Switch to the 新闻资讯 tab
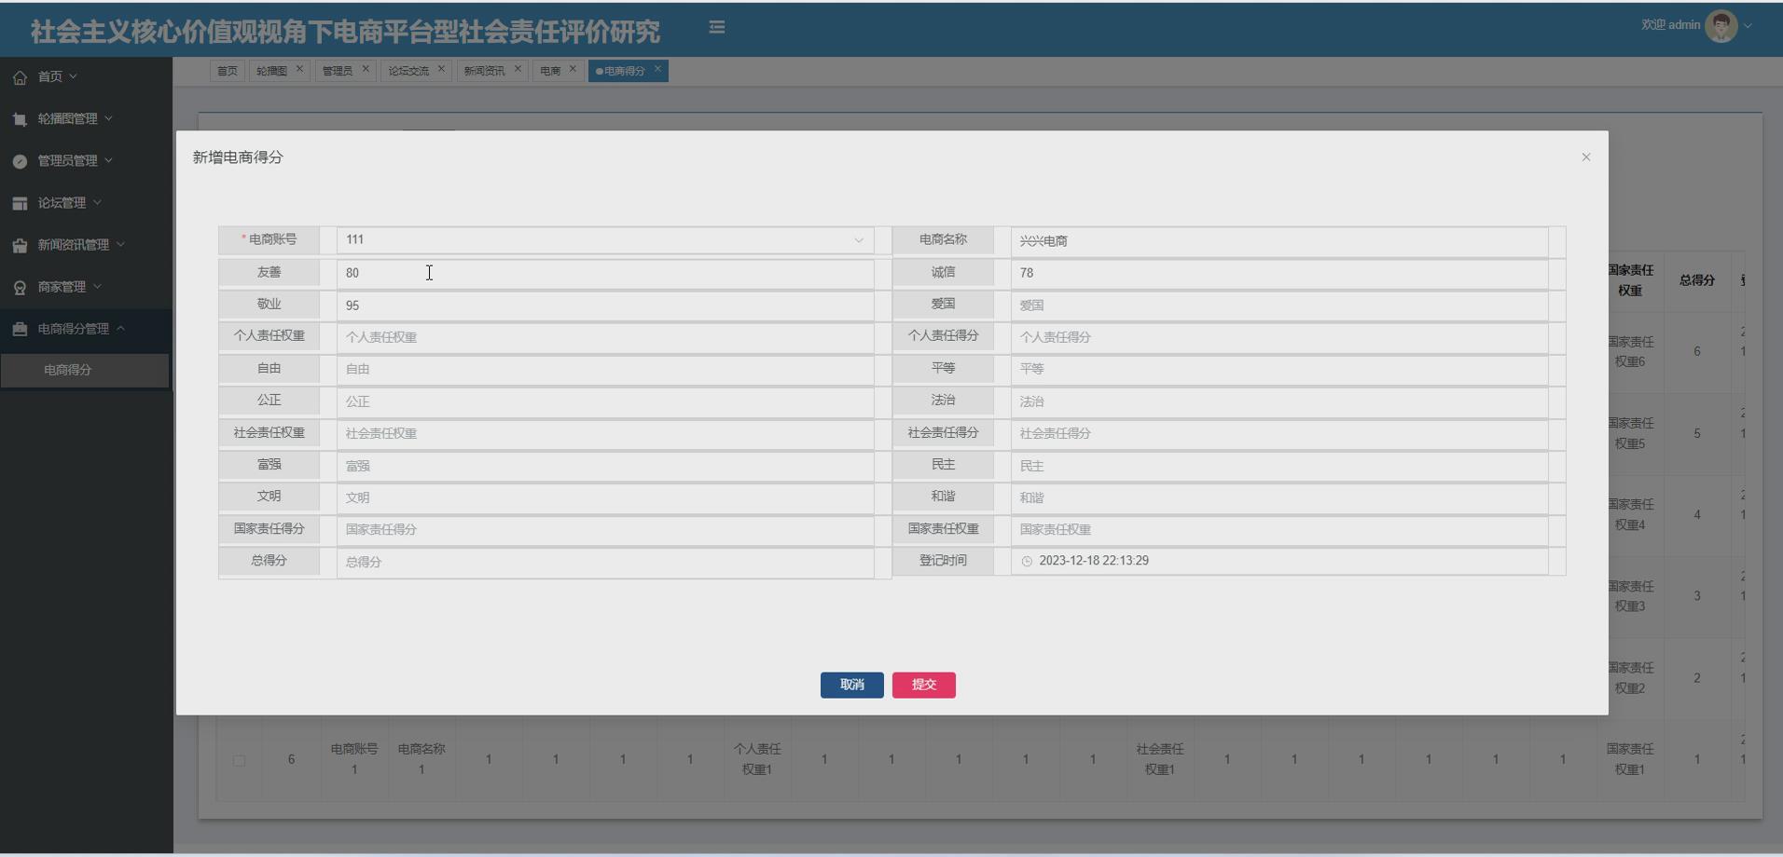 (485, 70)
